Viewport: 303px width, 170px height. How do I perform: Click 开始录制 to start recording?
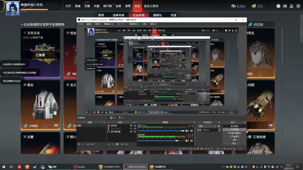pos(234,130)
